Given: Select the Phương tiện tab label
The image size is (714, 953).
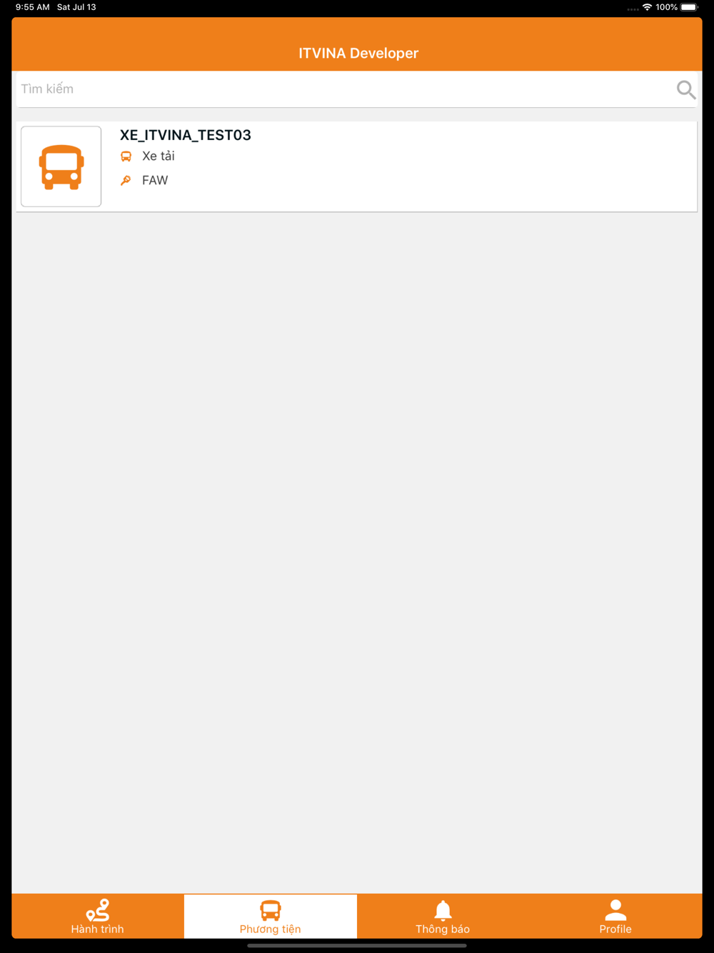Looking at the screenshot, I should 270,929.
